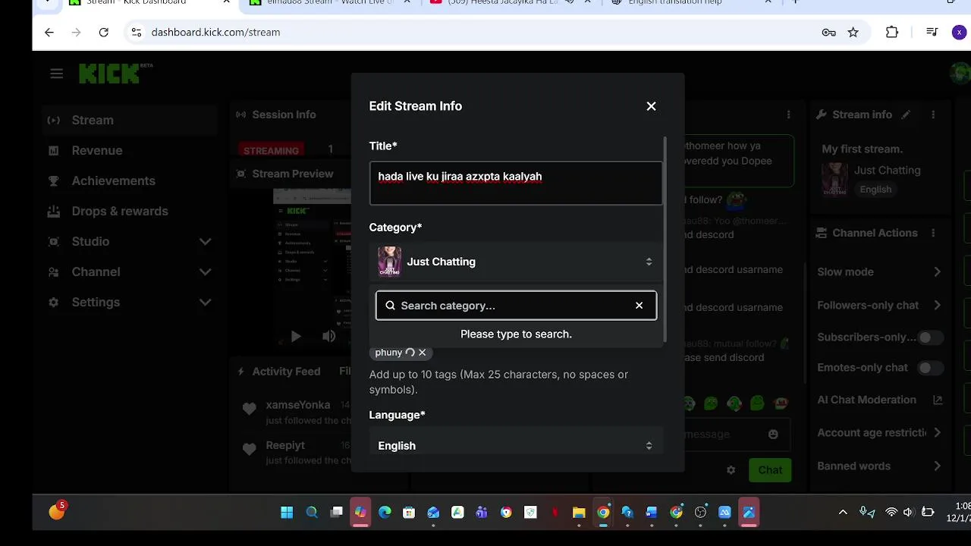Open the Just Chatting category dropdown
Viewport: 971px width, 546px height.
coord(516,262)
